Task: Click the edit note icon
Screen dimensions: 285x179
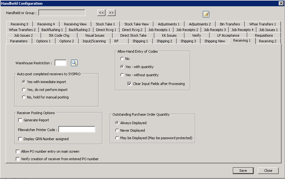Action: (206, 14)
